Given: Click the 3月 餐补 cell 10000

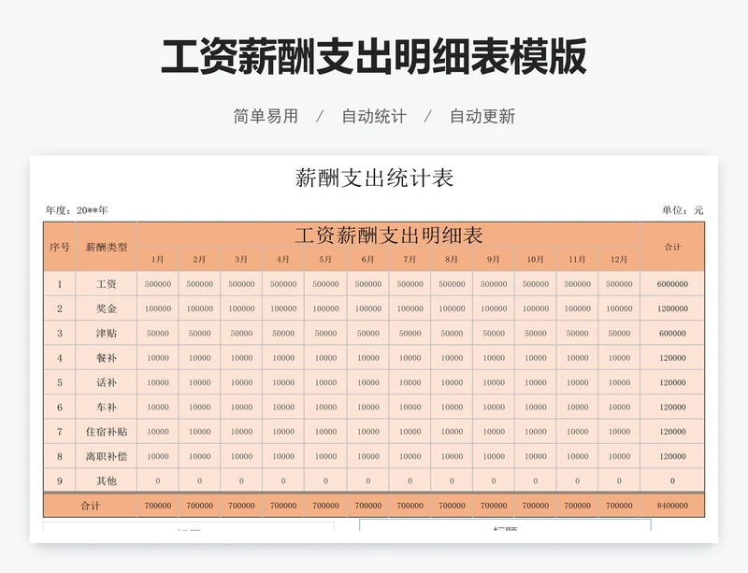Looking at the screenshot, I should [241, 358].
